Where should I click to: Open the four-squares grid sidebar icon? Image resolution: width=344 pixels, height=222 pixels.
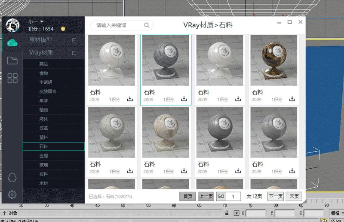(x=12, y=78)
